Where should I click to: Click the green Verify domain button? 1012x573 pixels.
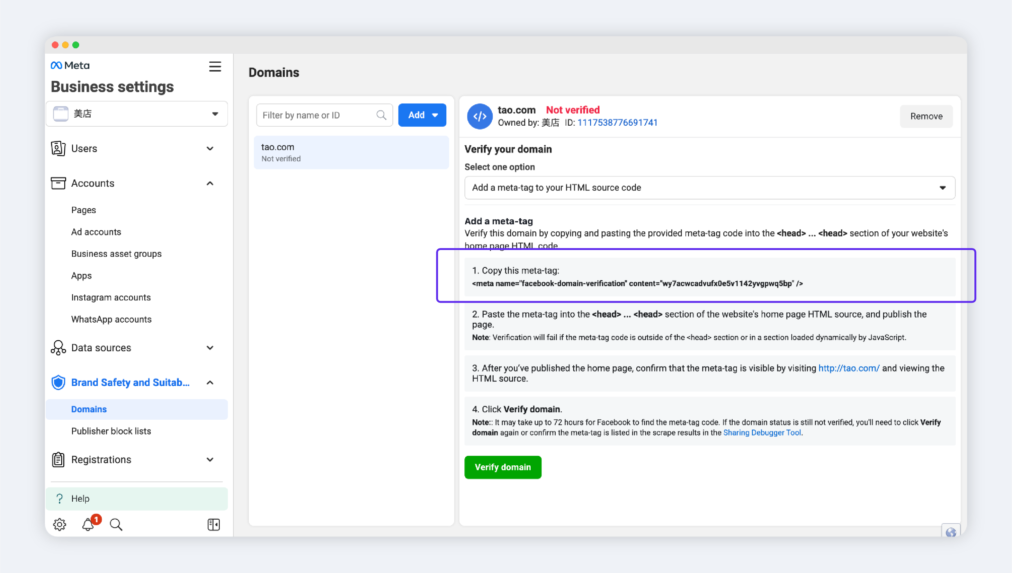tap(502, 467)
